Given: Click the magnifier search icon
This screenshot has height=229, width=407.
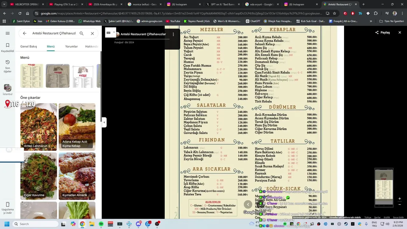Looking at the screenshot, I should click(82, 33).
